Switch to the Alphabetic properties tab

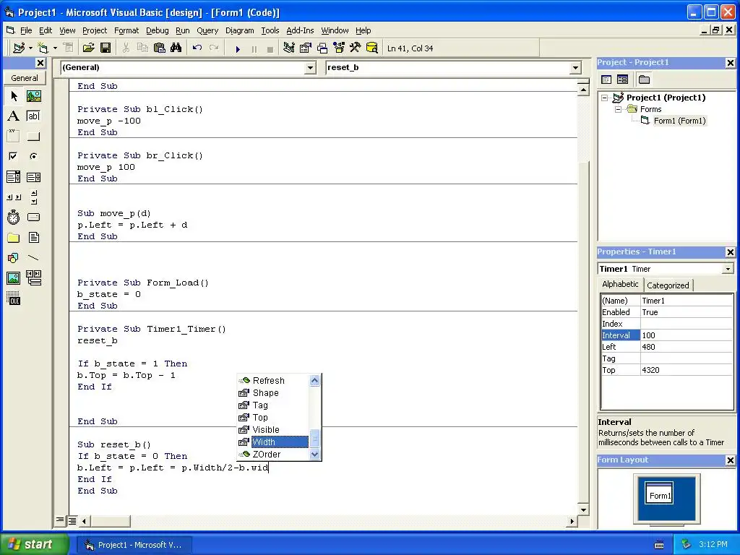(x=620, y=284)
